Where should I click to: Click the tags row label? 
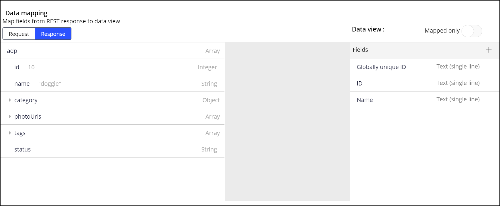[20, 133]
